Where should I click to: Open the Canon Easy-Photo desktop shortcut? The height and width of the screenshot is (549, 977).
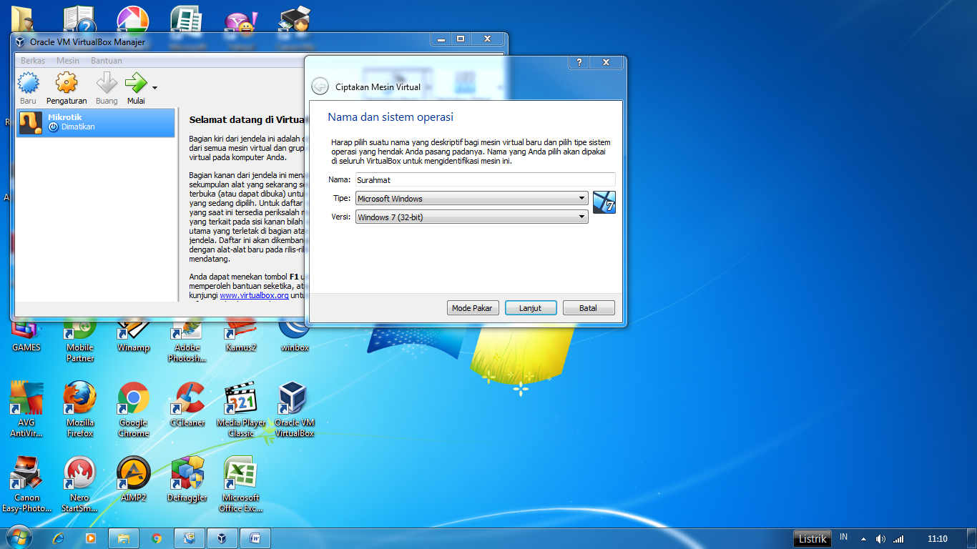(26, 484)
